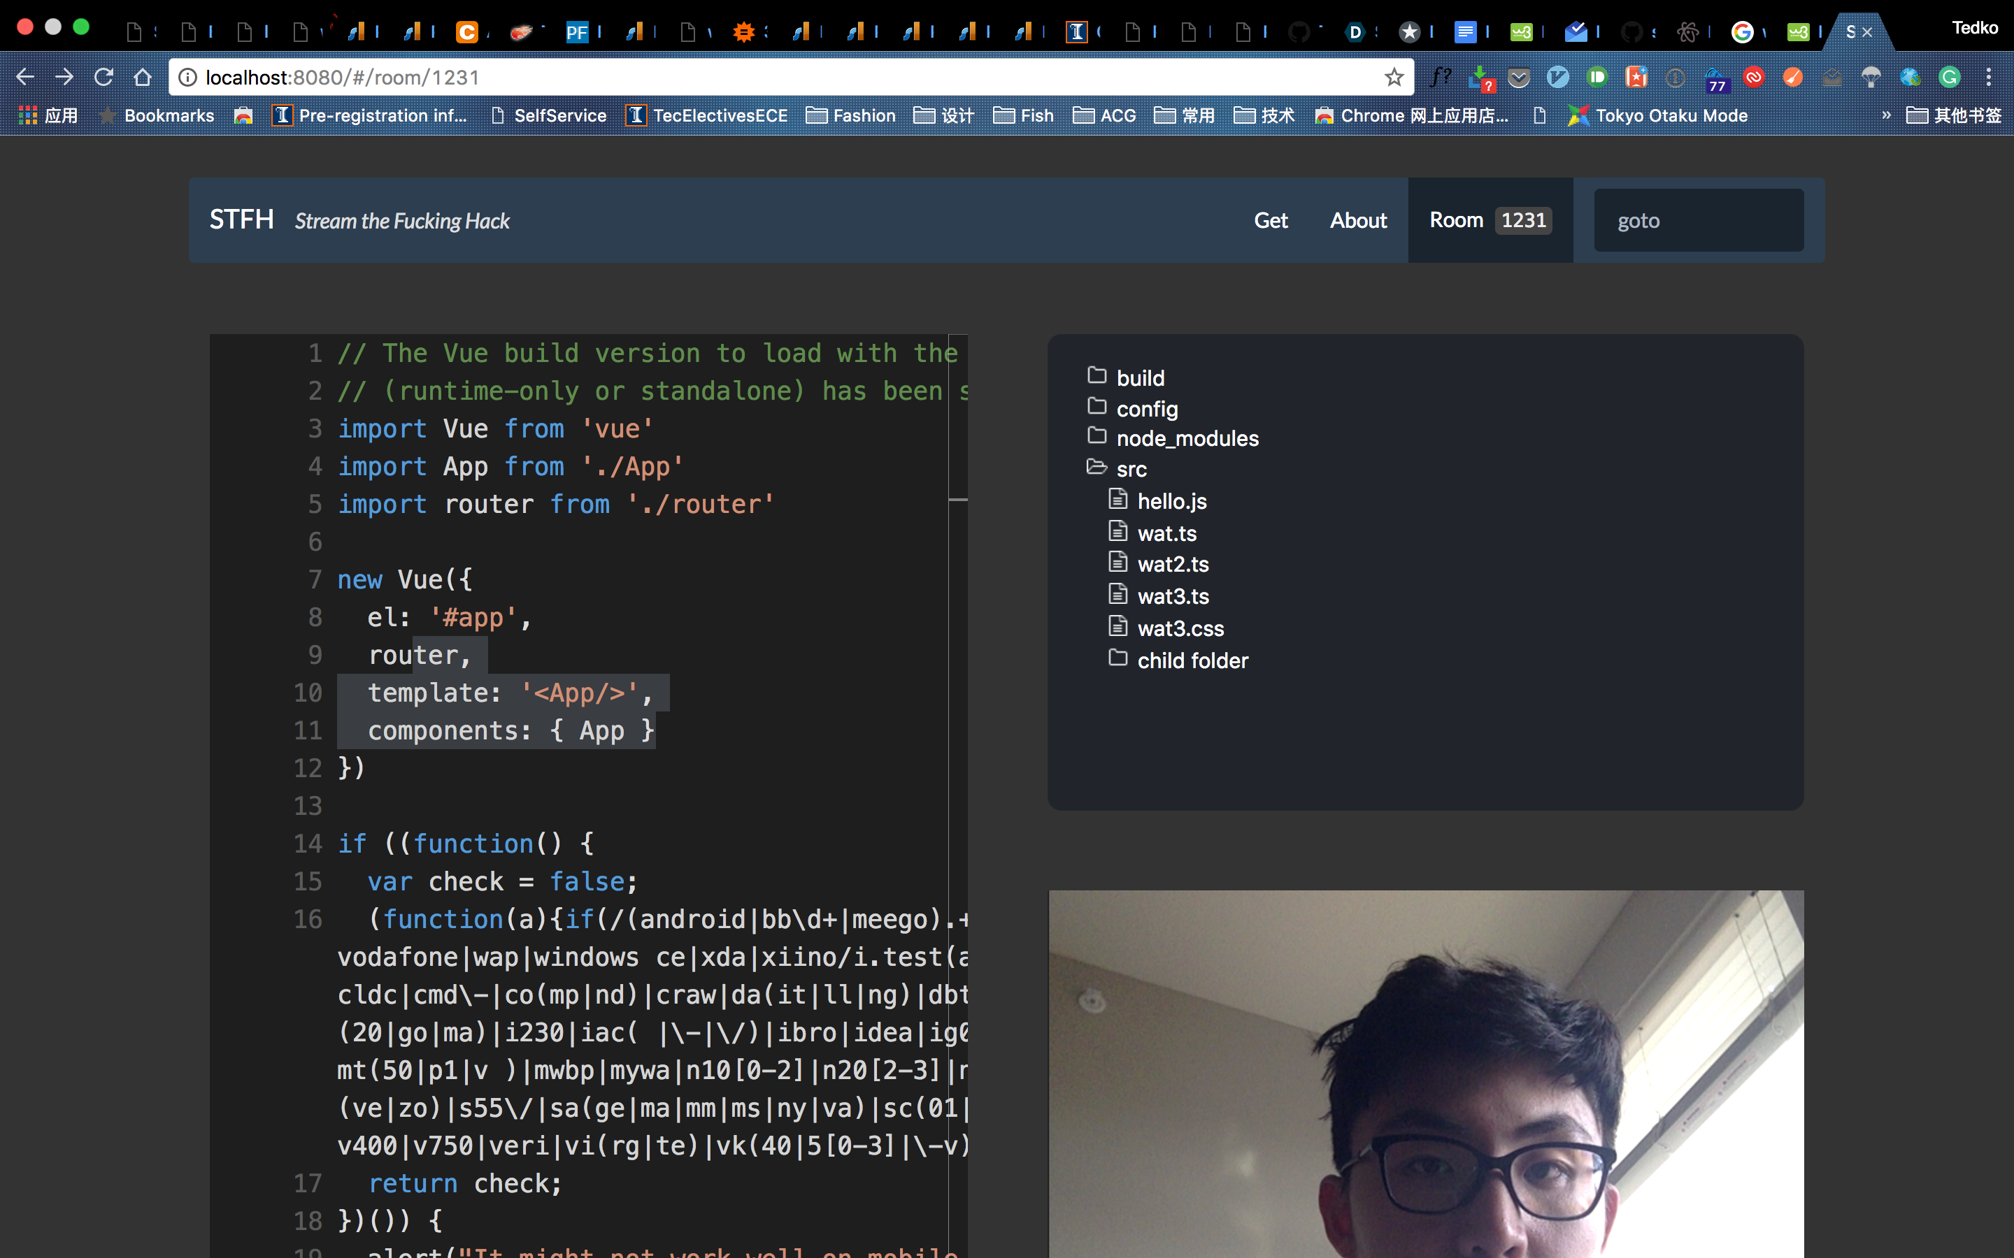Click the browser reload icon
This screenshot has width=2014, height=1258.
coord(103,78)
